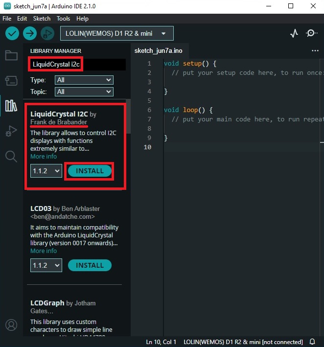Open the Serial Monitor
324x347 pixels.
(311, 33)
